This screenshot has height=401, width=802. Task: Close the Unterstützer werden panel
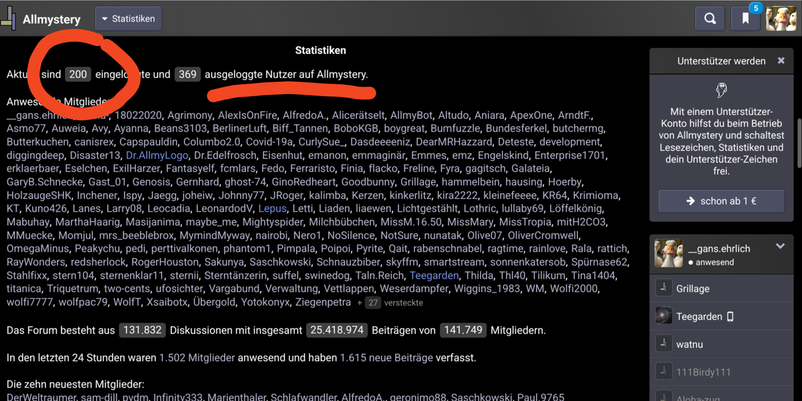[x=781, y=61]
